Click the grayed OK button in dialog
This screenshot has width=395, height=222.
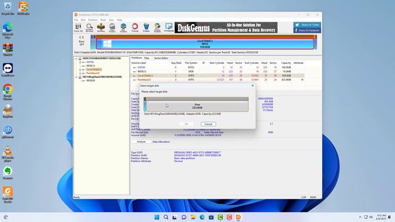click(x=186, y=124)
